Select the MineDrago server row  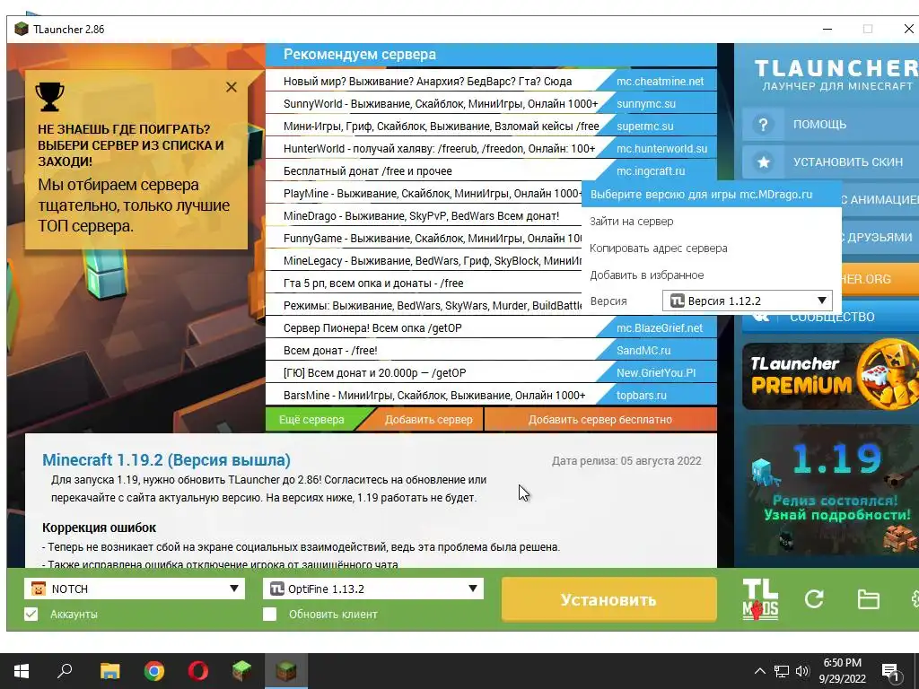pos(424,215)
